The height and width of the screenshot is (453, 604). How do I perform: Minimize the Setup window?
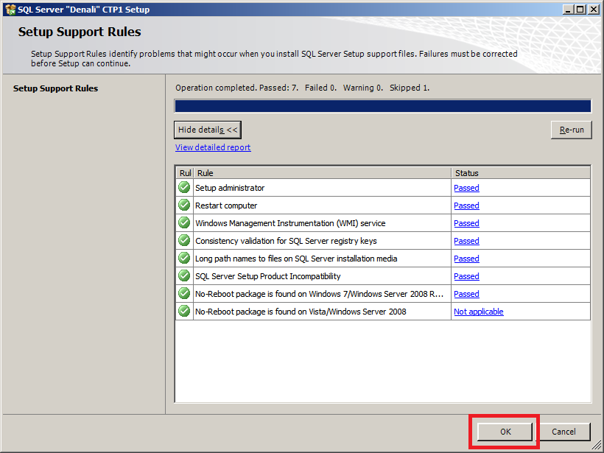click(x=567, y=10)
